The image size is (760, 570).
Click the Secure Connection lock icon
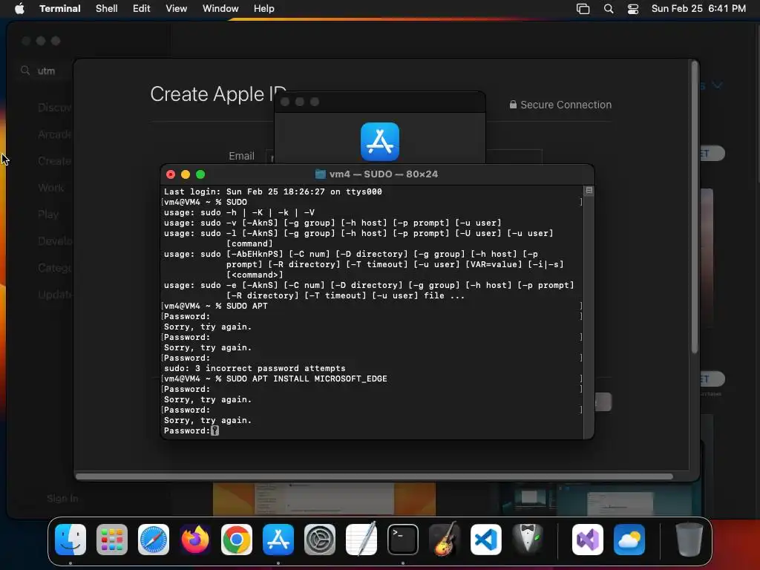pos(513,104)
